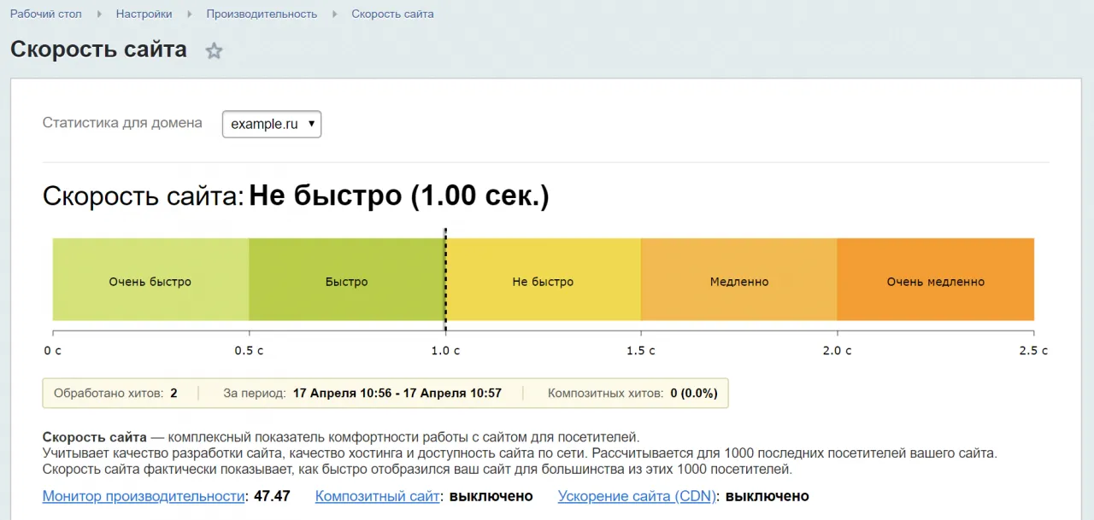Open Ускорение сайта (CDN) link

tap(637, 496)
